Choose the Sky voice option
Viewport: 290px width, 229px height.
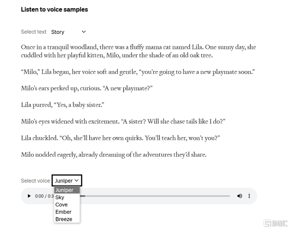coord(60,198)
